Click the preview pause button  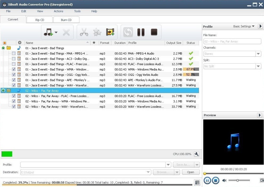pyautogui.click(x=207, y=181)
